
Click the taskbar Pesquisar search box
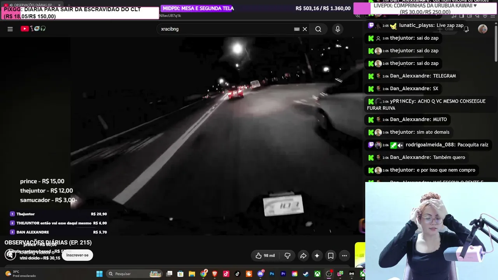135,274
